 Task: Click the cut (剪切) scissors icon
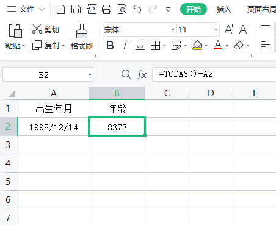37,29
